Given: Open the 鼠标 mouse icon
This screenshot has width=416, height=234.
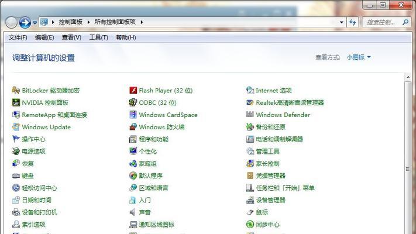Looking at the screenshot, I should coord(250,212).
